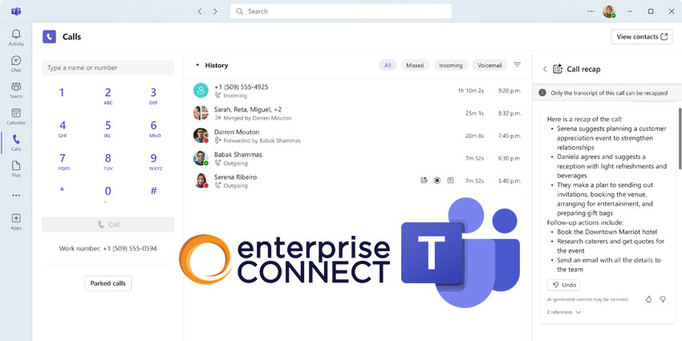Screen dimensions: 682x341
Task: Dial digit 9 WXYZ on keypad
Action: point(155,161)
